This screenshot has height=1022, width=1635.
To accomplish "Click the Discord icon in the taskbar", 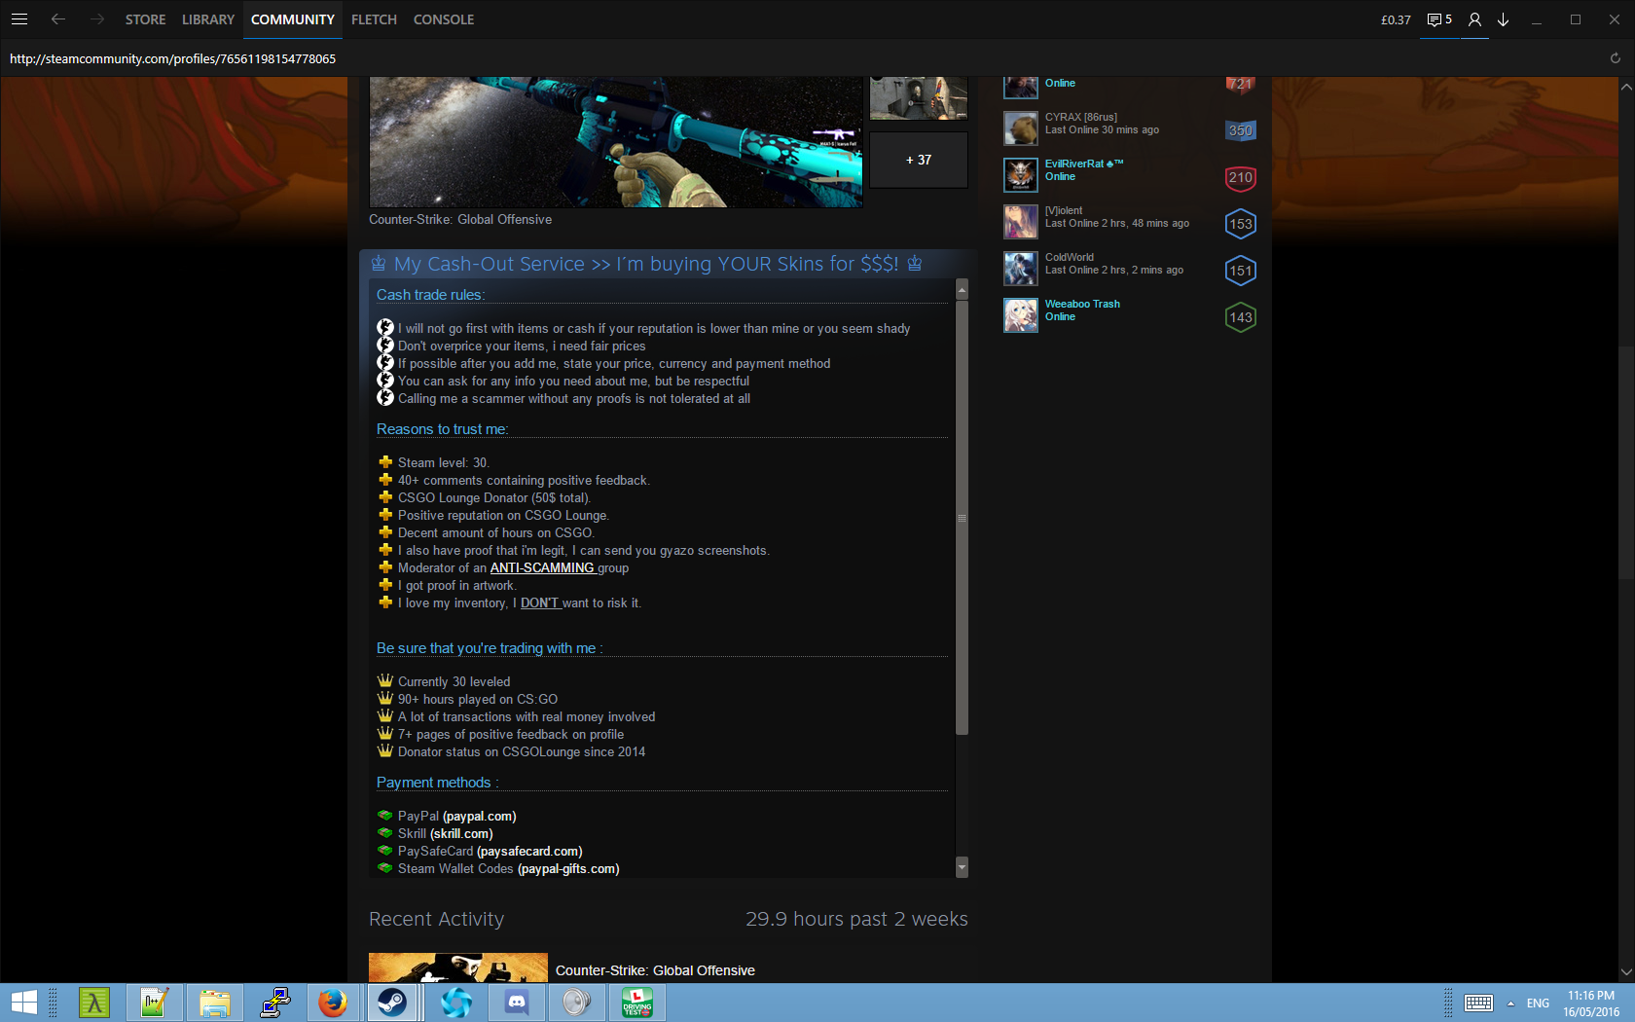I will tap(517, 1002).
